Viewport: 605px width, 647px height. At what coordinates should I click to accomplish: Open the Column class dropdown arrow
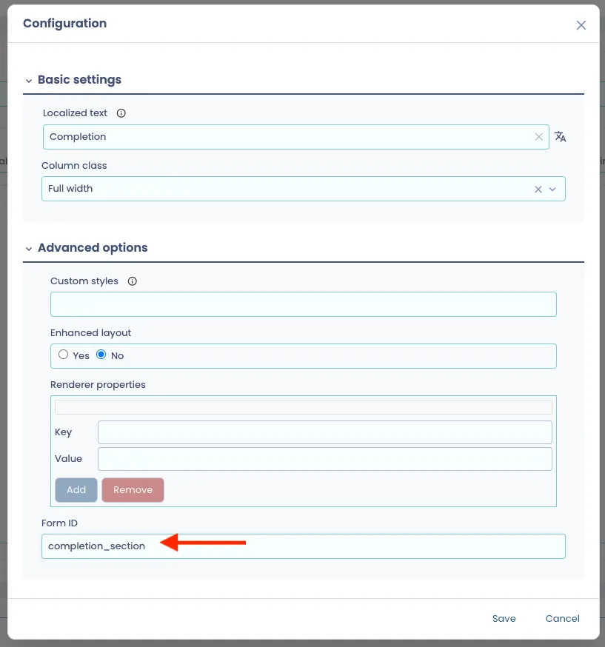[x=552, y=190]
